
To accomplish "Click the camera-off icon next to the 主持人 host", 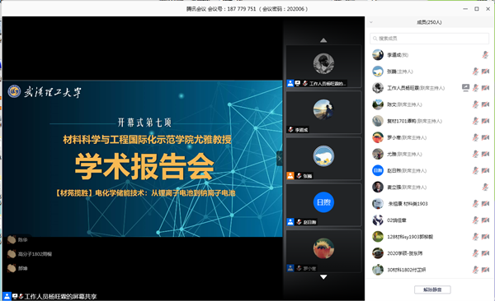I will click(485, 72).
